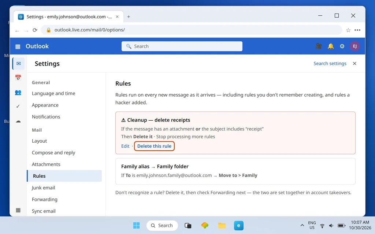Close the Settings browser tab
375x234 pixels.
coord(117,17)
